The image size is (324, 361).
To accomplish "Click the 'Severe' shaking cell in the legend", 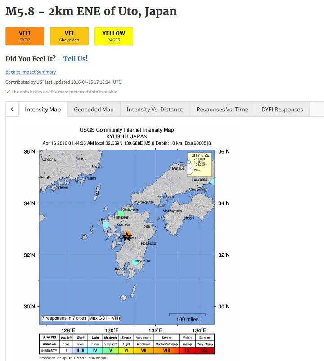I will 166,338.
